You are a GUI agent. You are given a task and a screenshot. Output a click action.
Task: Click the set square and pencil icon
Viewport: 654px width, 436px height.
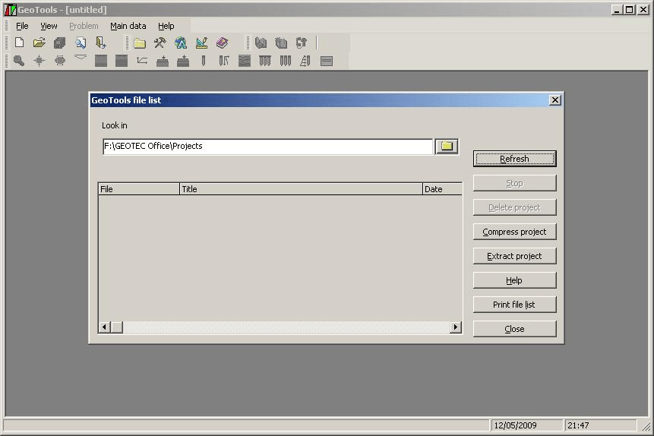(201, 43)
